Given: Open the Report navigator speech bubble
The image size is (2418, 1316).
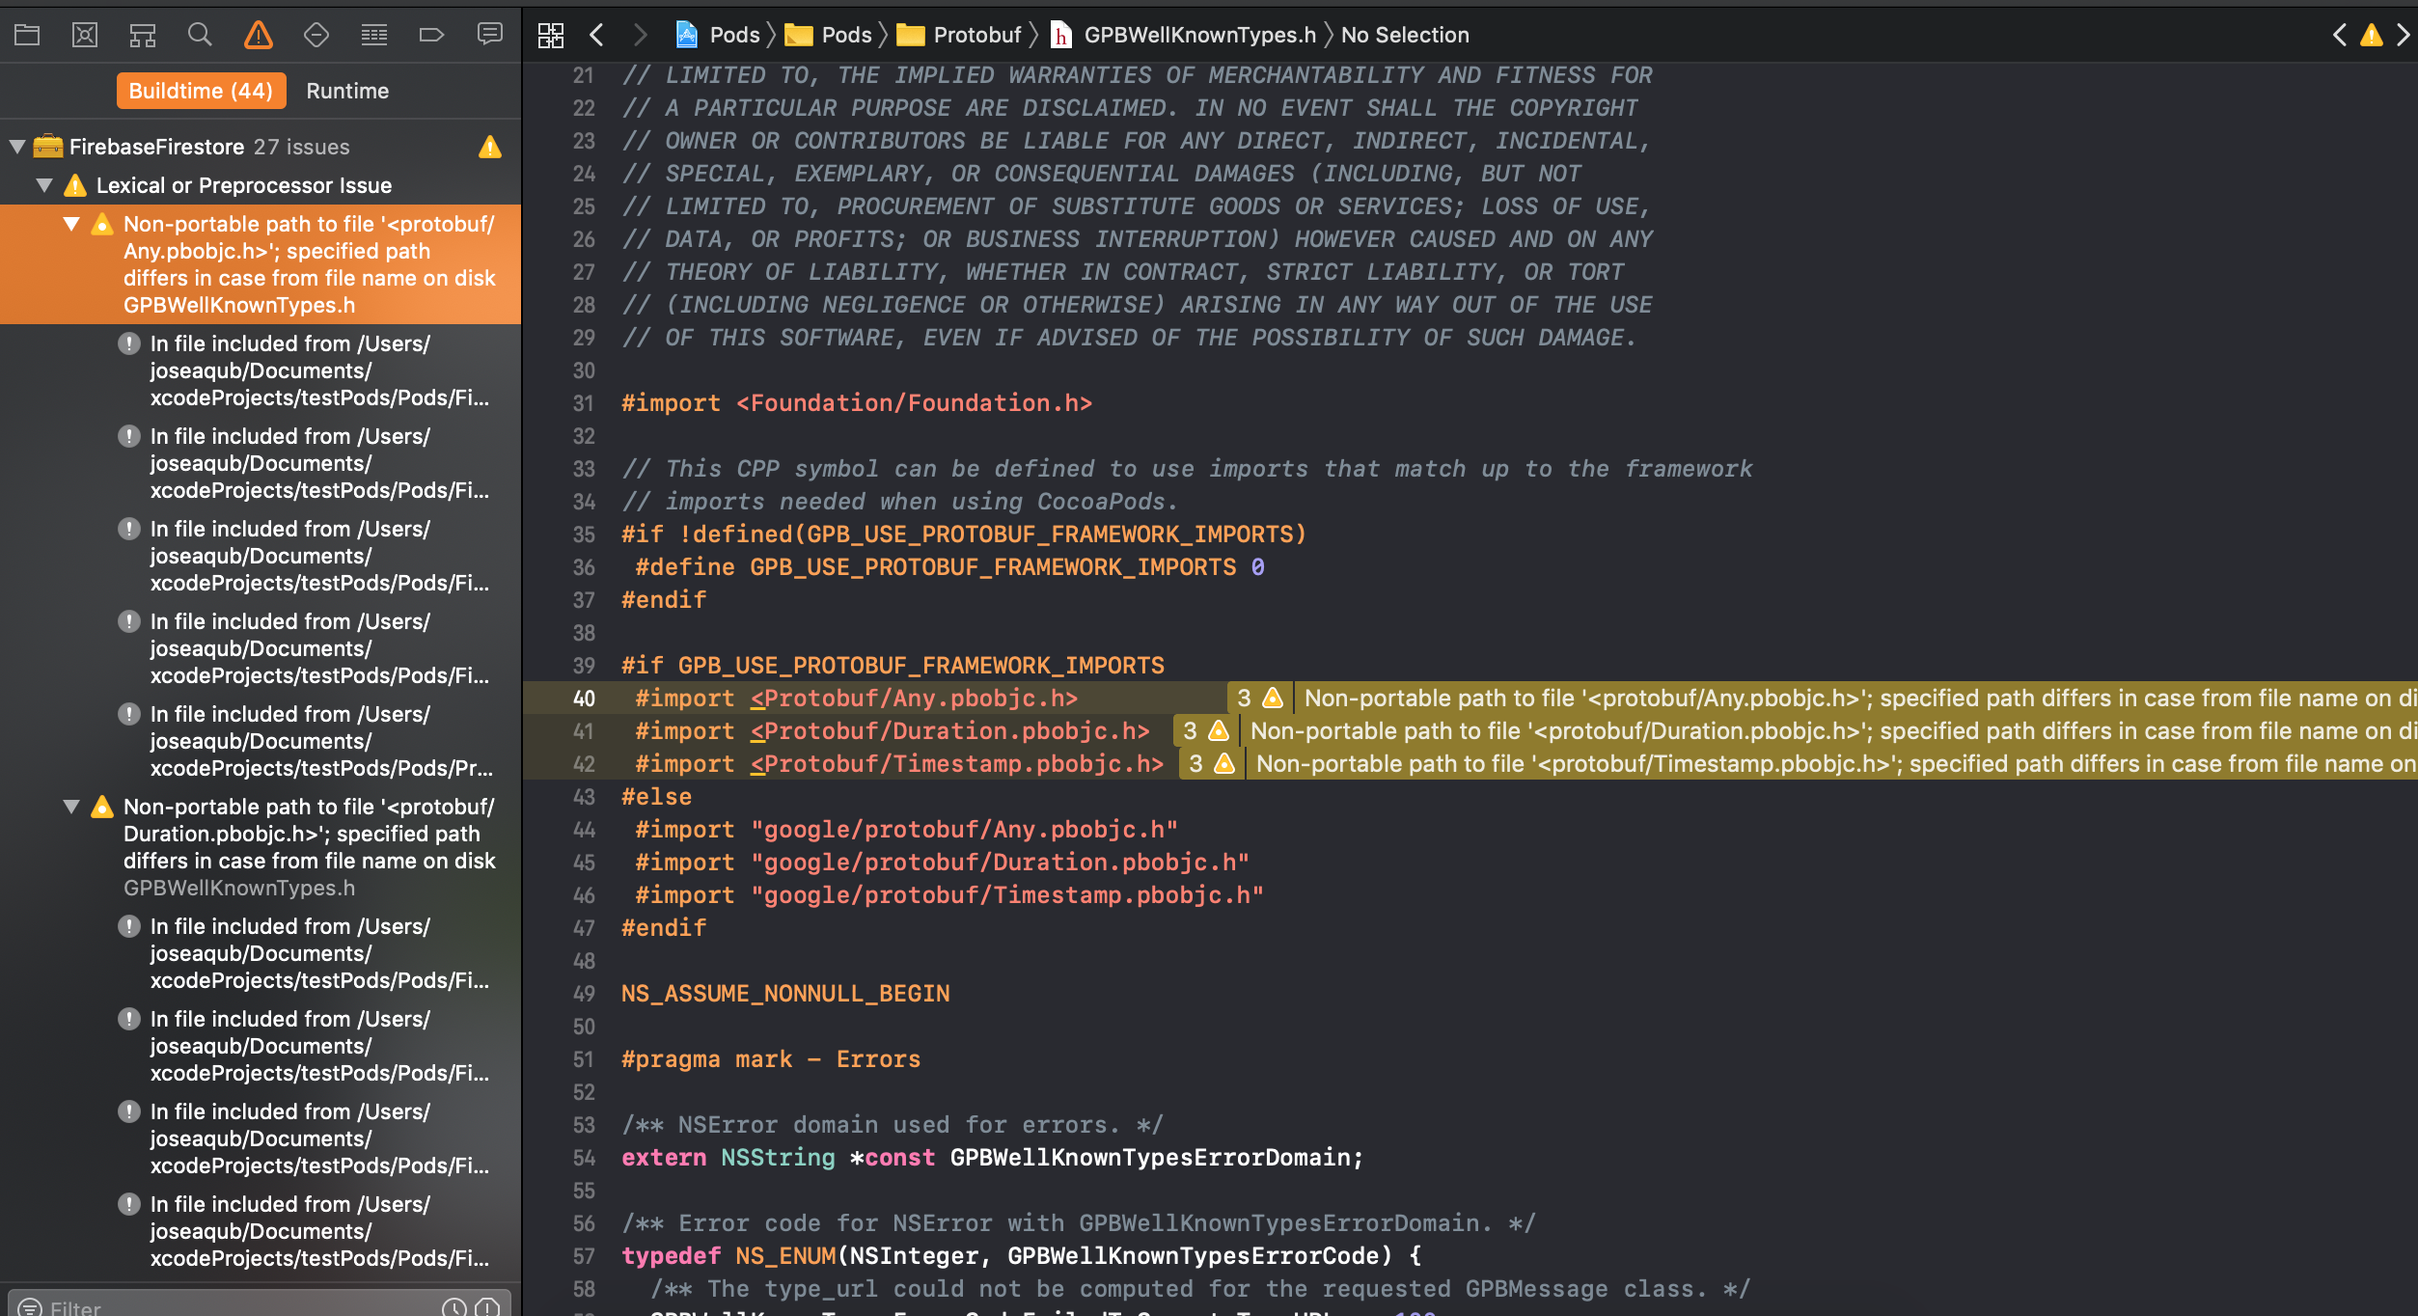Looking at the screenshot, I should [x=491, y=34].
